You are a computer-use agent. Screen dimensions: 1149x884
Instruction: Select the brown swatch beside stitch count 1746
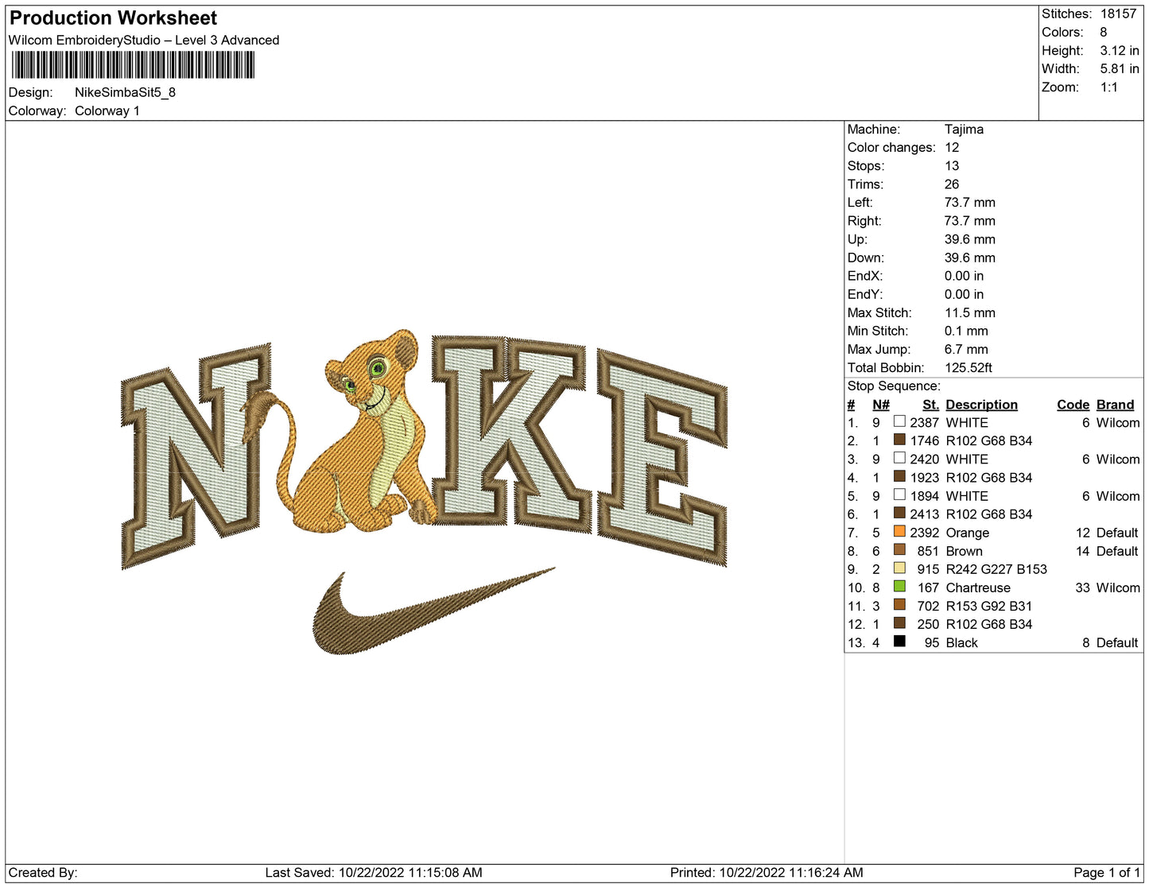[x=899, y=440]
